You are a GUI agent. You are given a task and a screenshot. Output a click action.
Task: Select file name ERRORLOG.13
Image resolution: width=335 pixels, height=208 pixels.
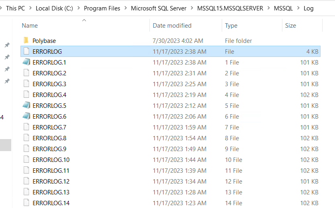pos(51,192)
